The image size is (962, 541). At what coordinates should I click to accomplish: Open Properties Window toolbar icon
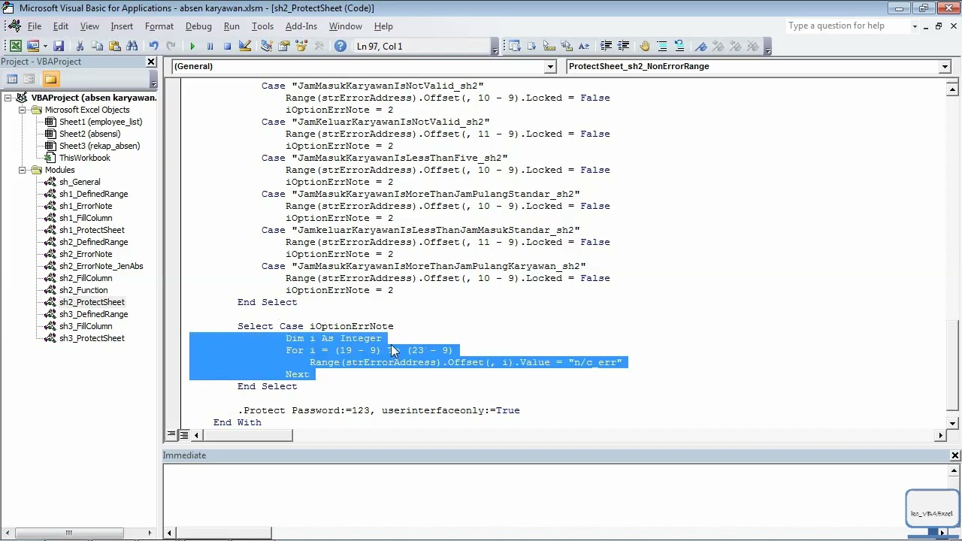click(x=284, y=46)
